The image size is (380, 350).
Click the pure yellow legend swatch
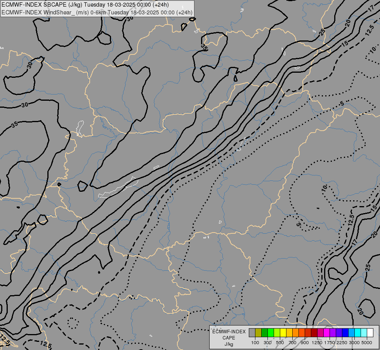(283, 332)
